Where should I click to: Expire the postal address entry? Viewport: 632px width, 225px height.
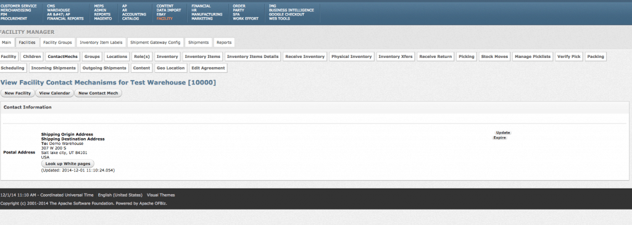click(500, 137)
